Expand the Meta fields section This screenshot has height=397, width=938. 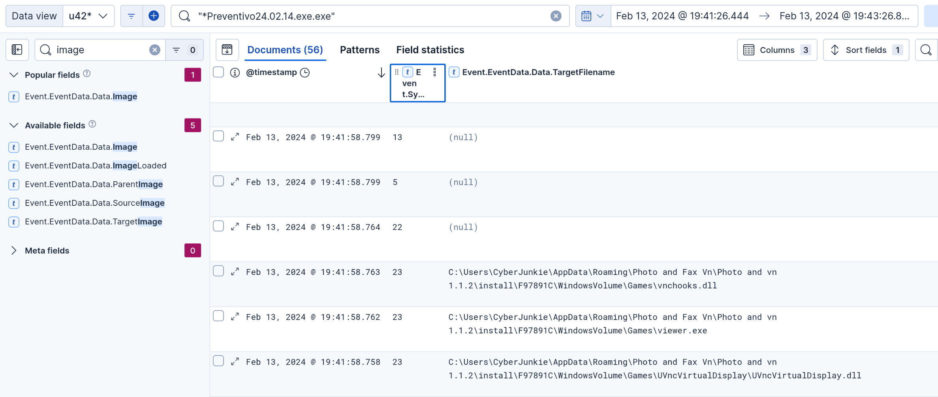click(14, 250)
